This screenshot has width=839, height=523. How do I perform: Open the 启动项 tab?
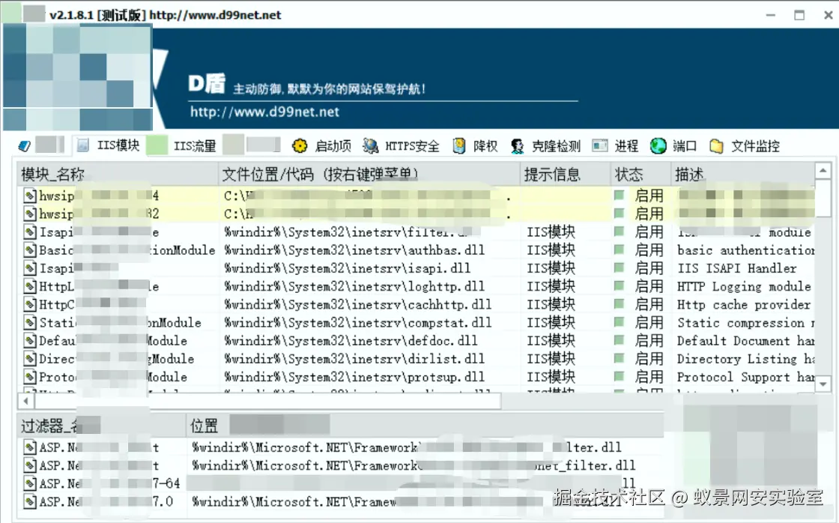(x=322, y=145)
